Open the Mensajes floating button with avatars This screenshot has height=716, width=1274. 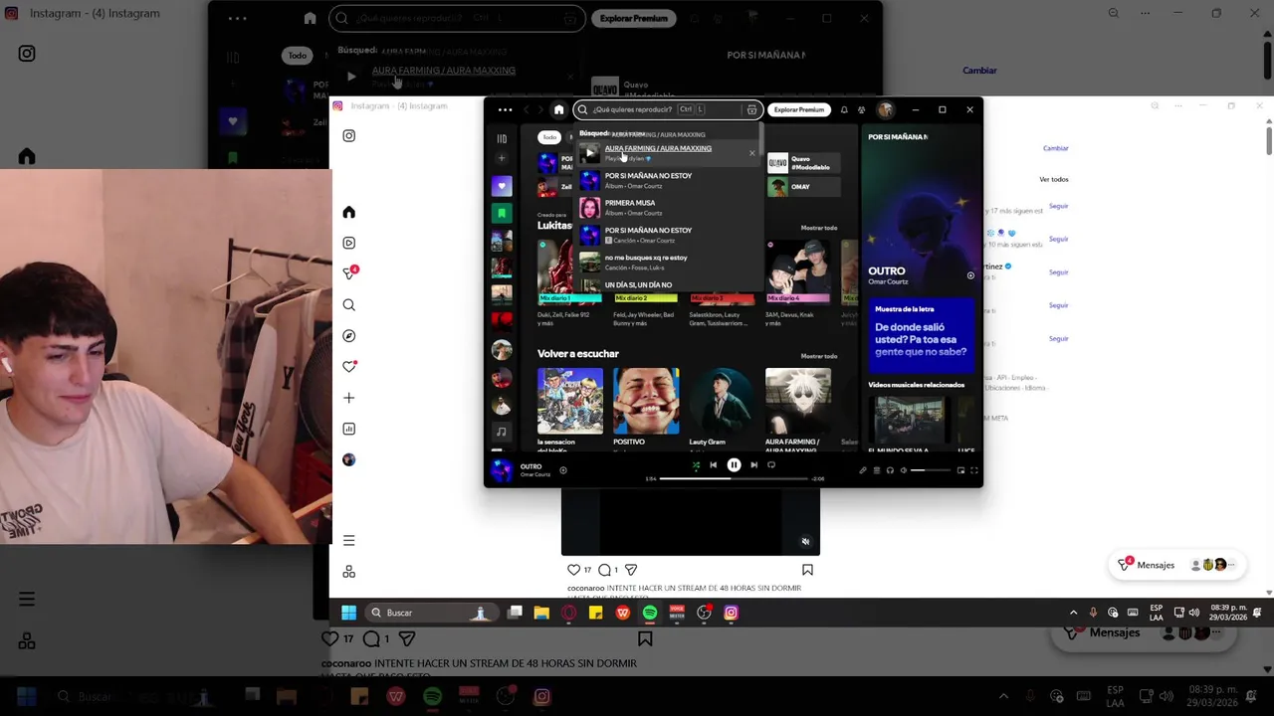(x=1176, y=565)
